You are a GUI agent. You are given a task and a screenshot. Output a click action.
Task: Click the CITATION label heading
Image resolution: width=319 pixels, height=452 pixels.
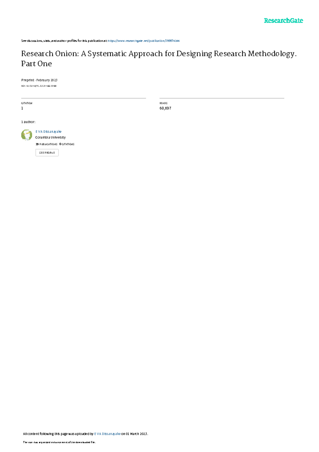(x=27, y=103)
